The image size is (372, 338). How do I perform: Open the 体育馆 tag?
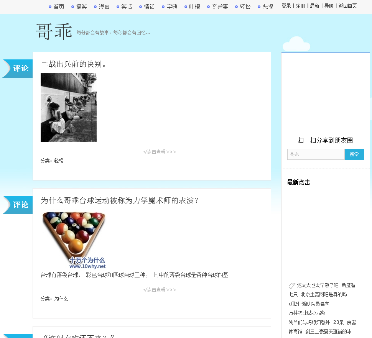(x=295, y=331)
